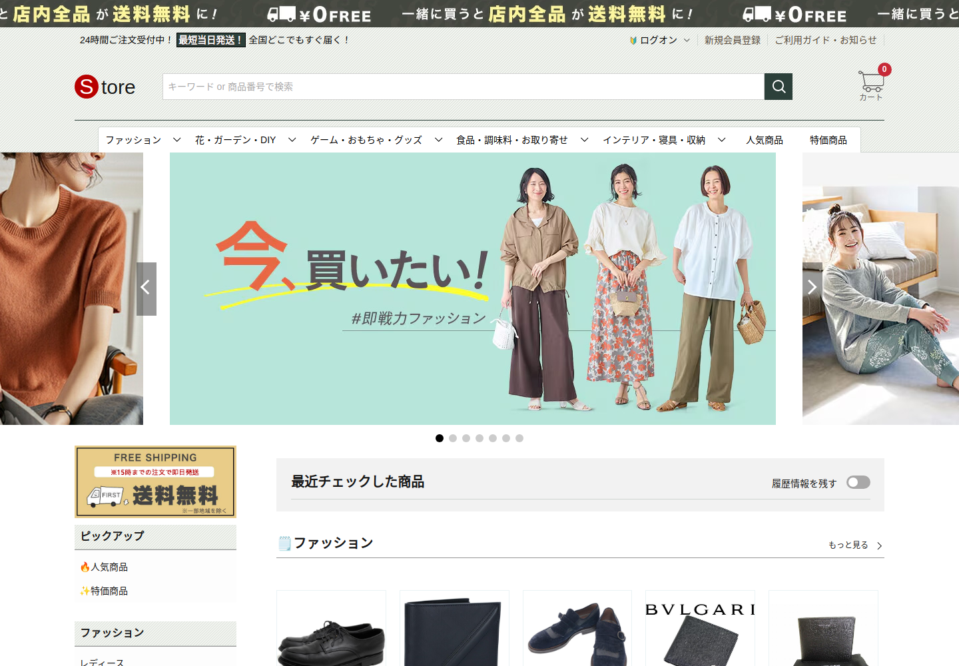Click the ログオン beginner mark icon
Screen dimensions: 959x666
[x=633, y=41]
